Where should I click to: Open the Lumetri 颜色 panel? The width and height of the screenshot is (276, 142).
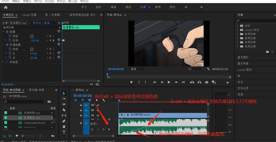tap(245, 69)
